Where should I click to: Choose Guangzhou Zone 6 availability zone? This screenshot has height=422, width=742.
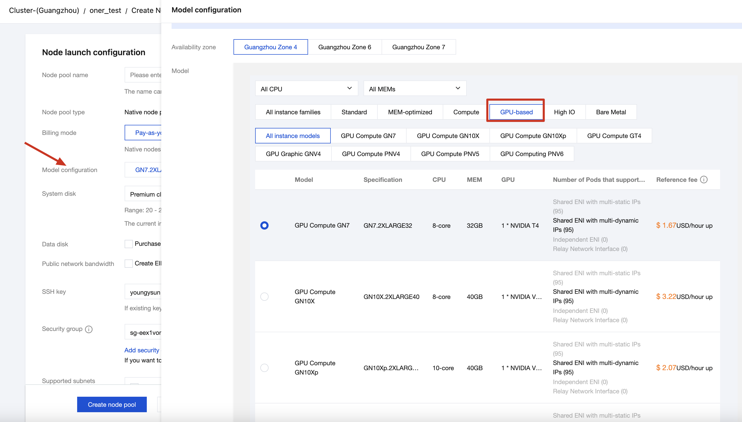point(344,47)
